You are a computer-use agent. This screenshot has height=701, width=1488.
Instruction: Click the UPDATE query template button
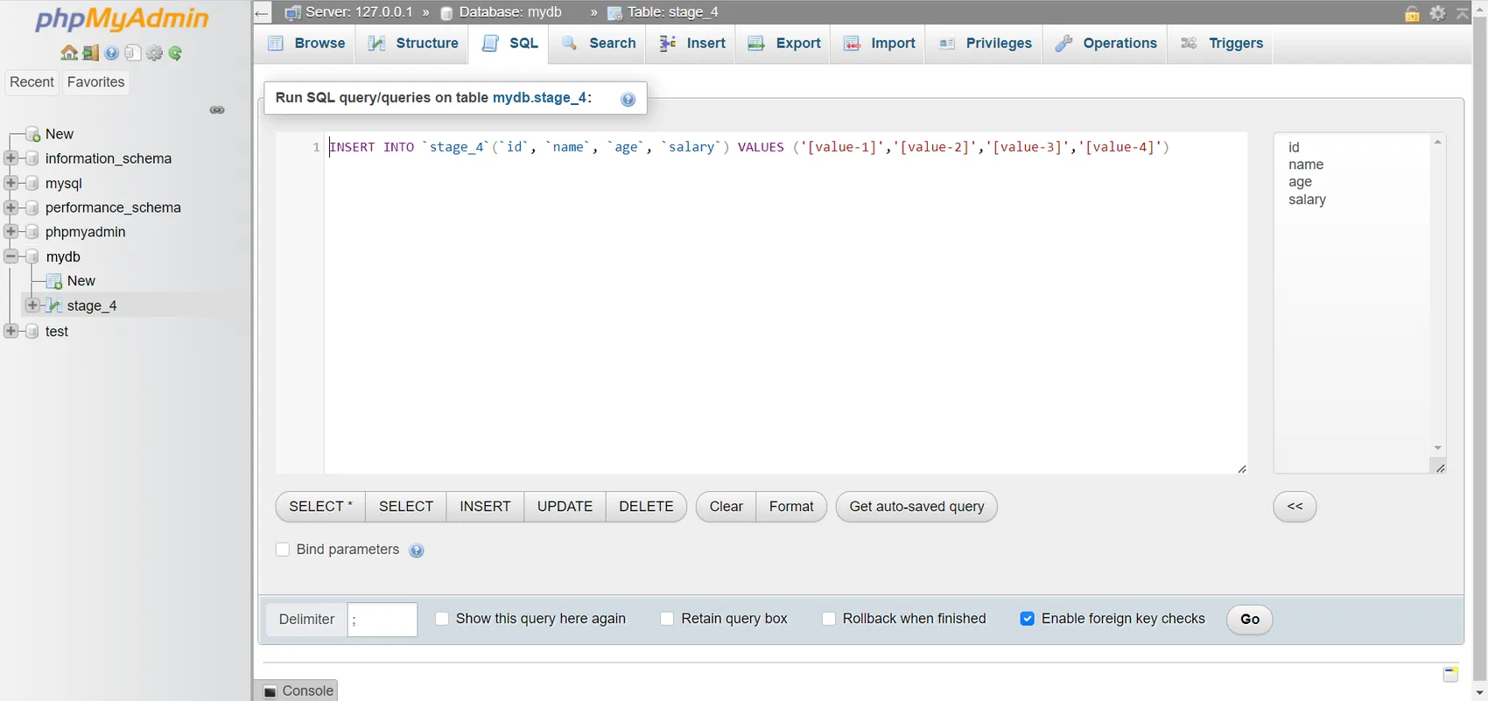tap(565, 507)
